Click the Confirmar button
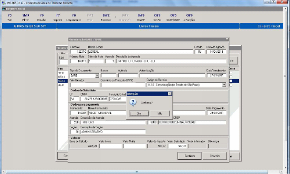The height and width of the screenshot is (174, 290). (x=190, y=156)
